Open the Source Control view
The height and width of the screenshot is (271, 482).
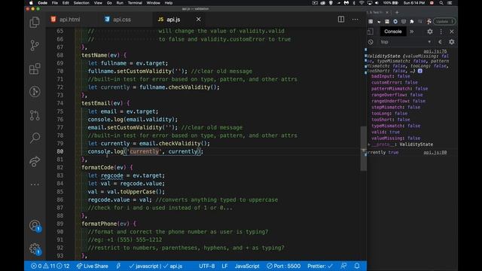pos(35,45)
